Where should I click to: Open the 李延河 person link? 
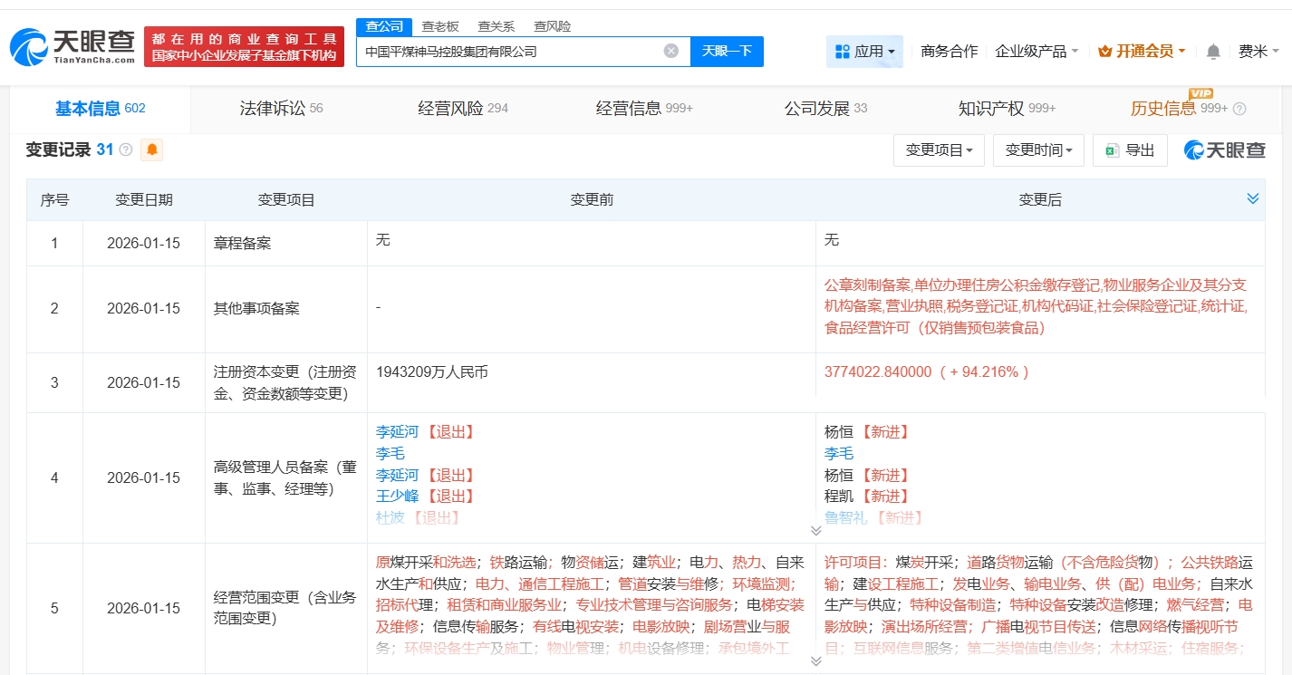click(x=397, y=431)
